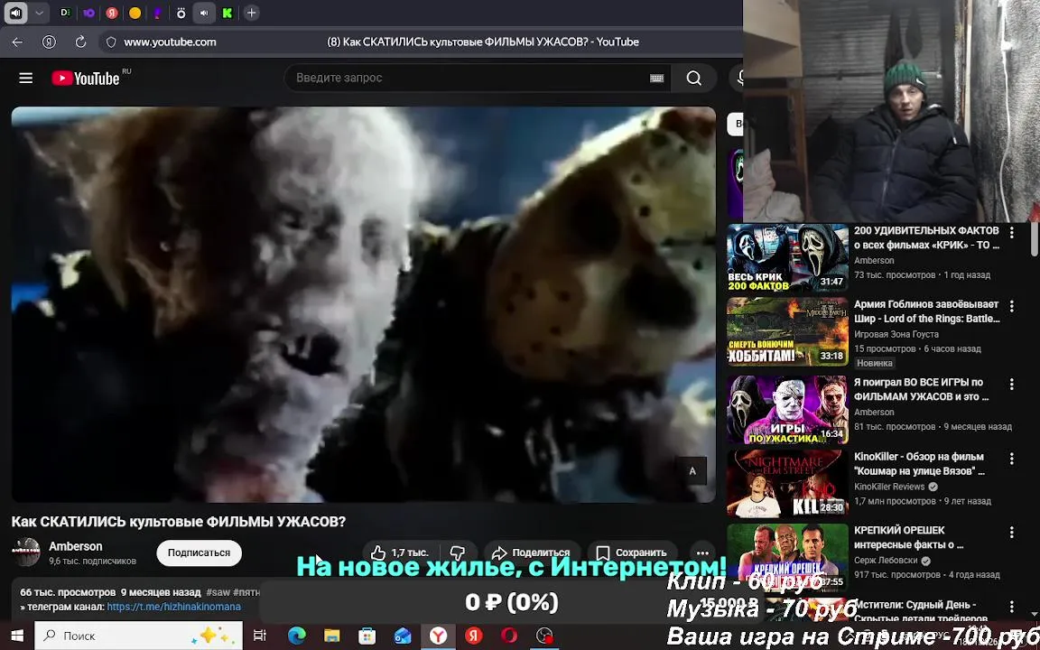
Task: Open options for '200 УДИВИТЕЛЬНЫХ ФАКТОВ' video
Action: click(1011, 232)
